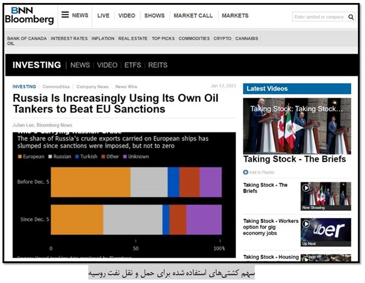
Task: Focus the Enter symbol or company field
Action: pos(320,17)
